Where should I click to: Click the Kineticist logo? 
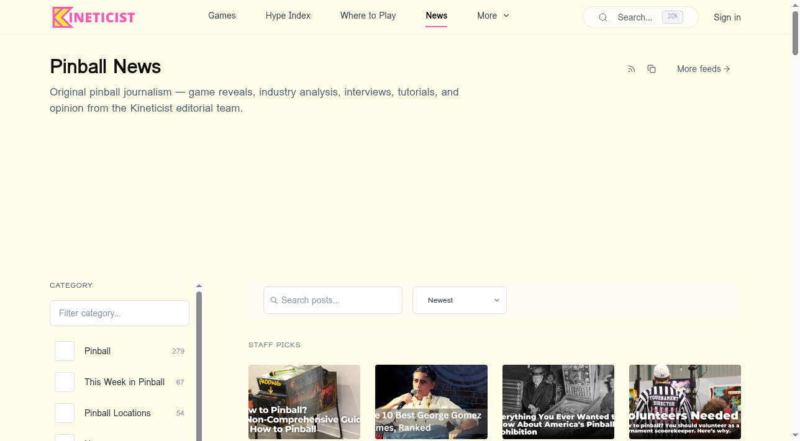pos(94,17)
